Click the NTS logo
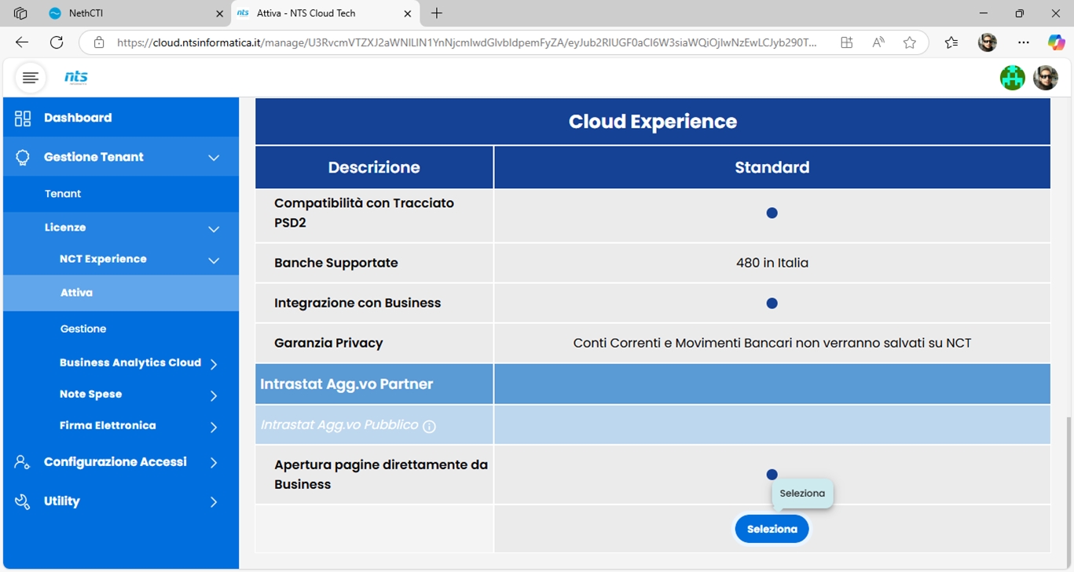 (x=76, y=77)
